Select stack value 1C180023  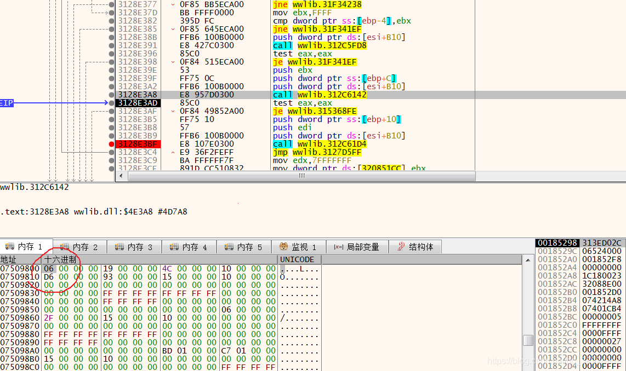point(602,275)
